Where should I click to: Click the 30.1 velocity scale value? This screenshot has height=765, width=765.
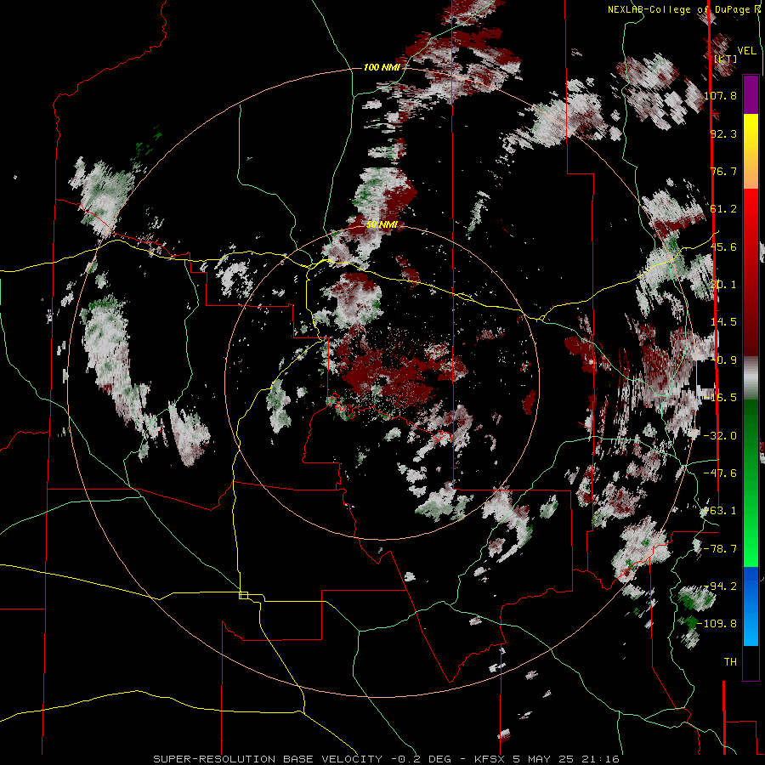pos(723,285)
